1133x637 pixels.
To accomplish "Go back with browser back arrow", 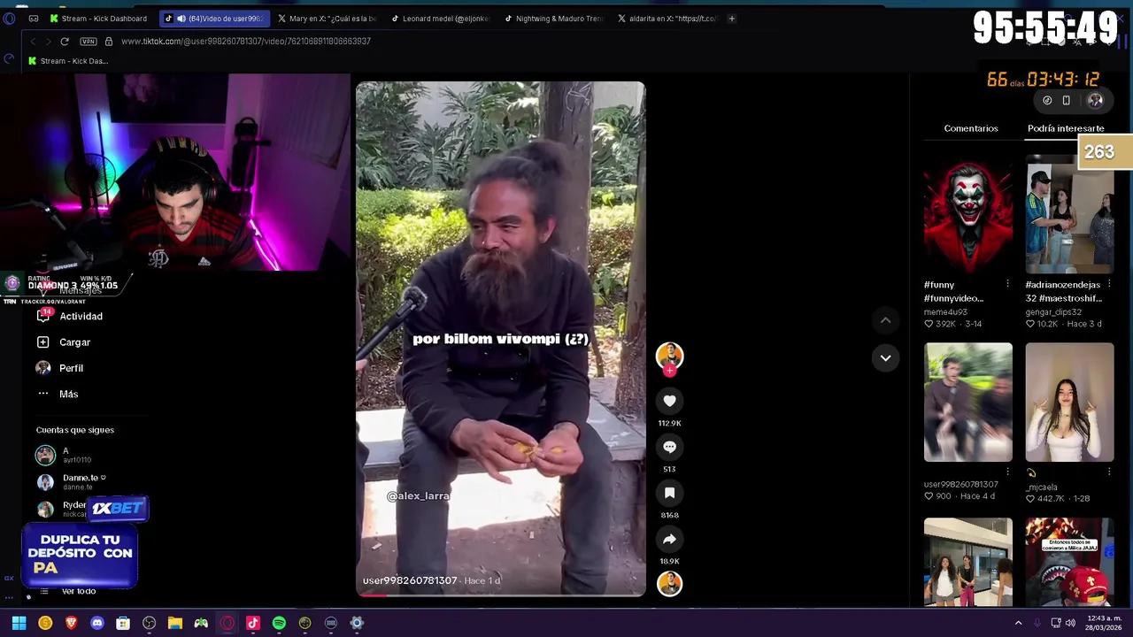I will [33, 41].
